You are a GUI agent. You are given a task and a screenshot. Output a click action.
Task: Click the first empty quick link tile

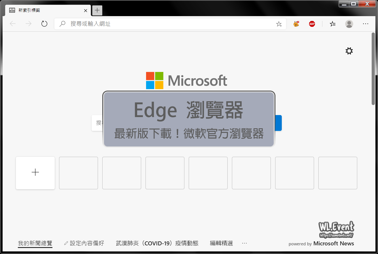coord(78,173)
